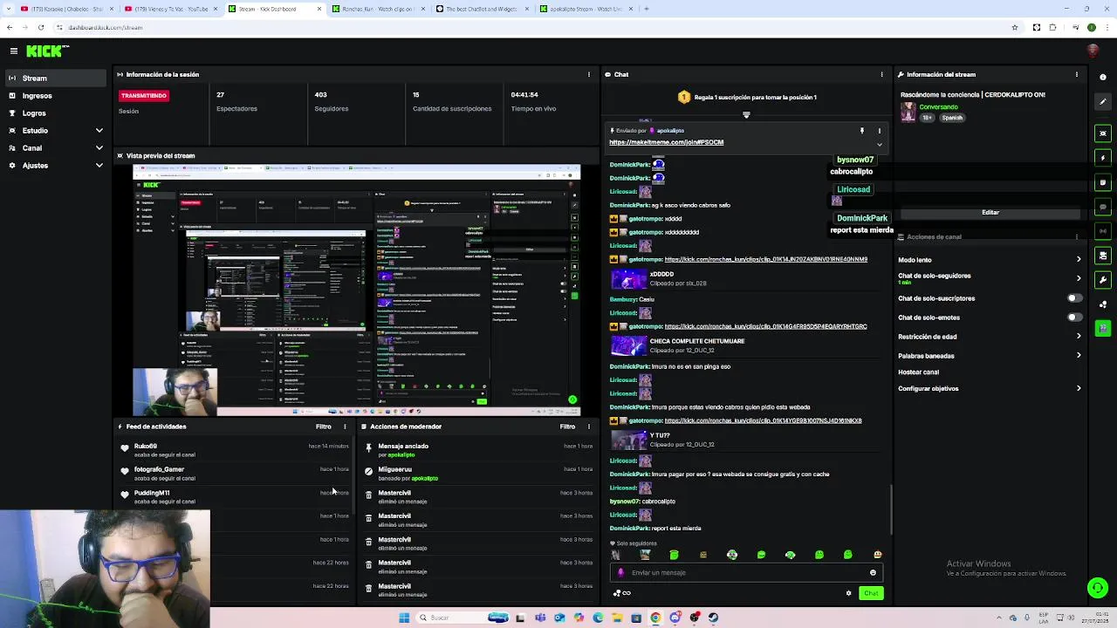Click the pencil edit icon in right sidebar
The image size is (1117, 628).
click(1103, 101)
